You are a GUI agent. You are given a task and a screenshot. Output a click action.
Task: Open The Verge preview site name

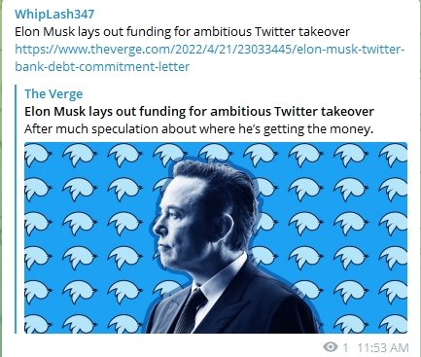(x=53, y=93)
